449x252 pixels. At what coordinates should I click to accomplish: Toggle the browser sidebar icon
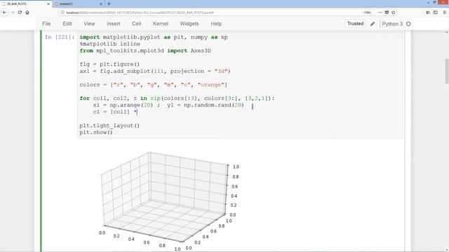click(436, 13)
